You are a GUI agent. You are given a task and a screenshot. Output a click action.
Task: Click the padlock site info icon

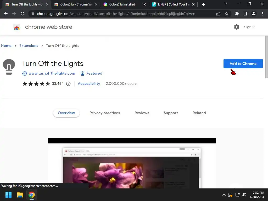33,14
